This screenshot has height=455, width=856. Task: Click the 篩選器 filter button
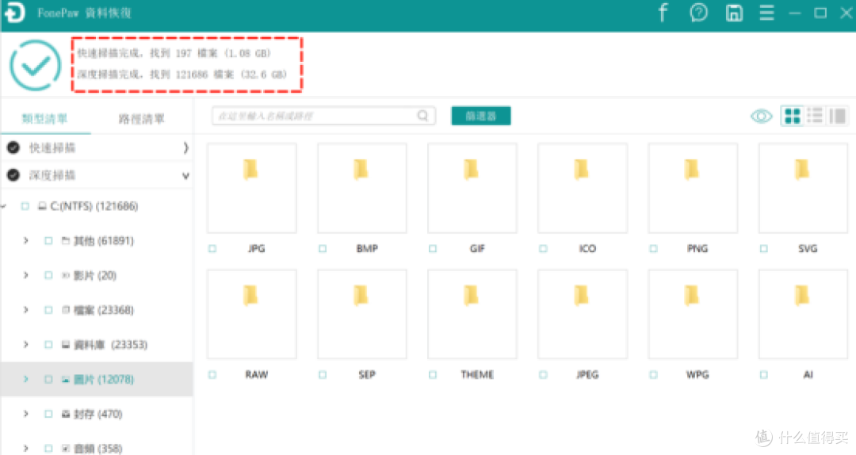481,116
